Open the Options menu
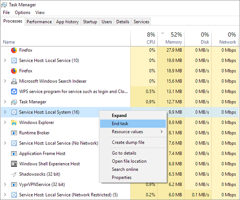 [x=22, y=12]
